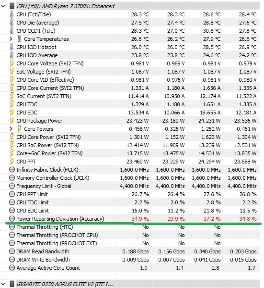Image resolution: width=264 pixels, height=288 pixels.
Task: Click the clock icon for Memory Controller Clock
Action: coord(12,178)
